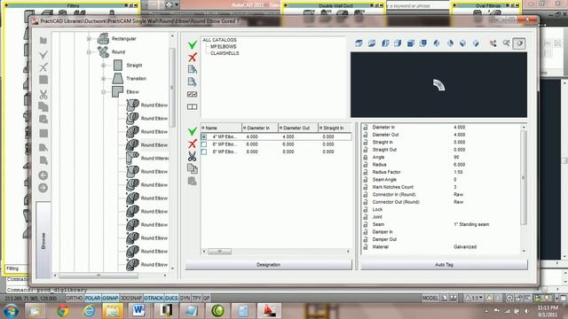The image size is (568, 319).
Task: Toggle OTRACK in the status bar
Action: point(154,299)
